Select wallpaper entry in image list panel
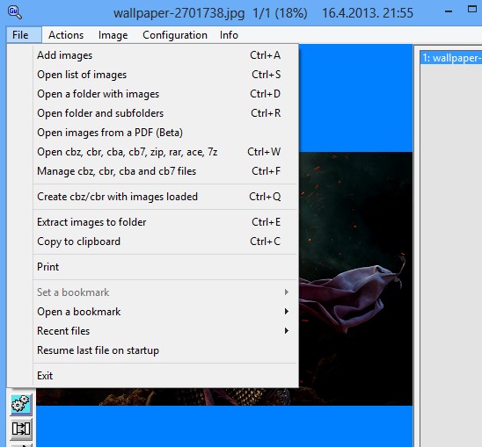Image resolution: width=482 pixels, height=447 pixels. click(x=451, y=58)
